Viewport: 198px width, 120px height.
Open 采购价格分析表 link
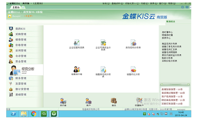click(x=169, y=61)
